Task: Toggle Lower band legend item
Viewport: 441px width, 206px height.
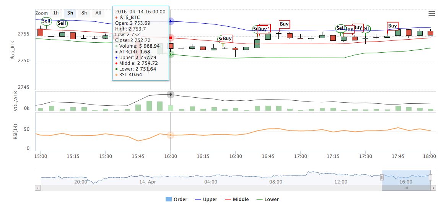Action: tap(268, 200)
